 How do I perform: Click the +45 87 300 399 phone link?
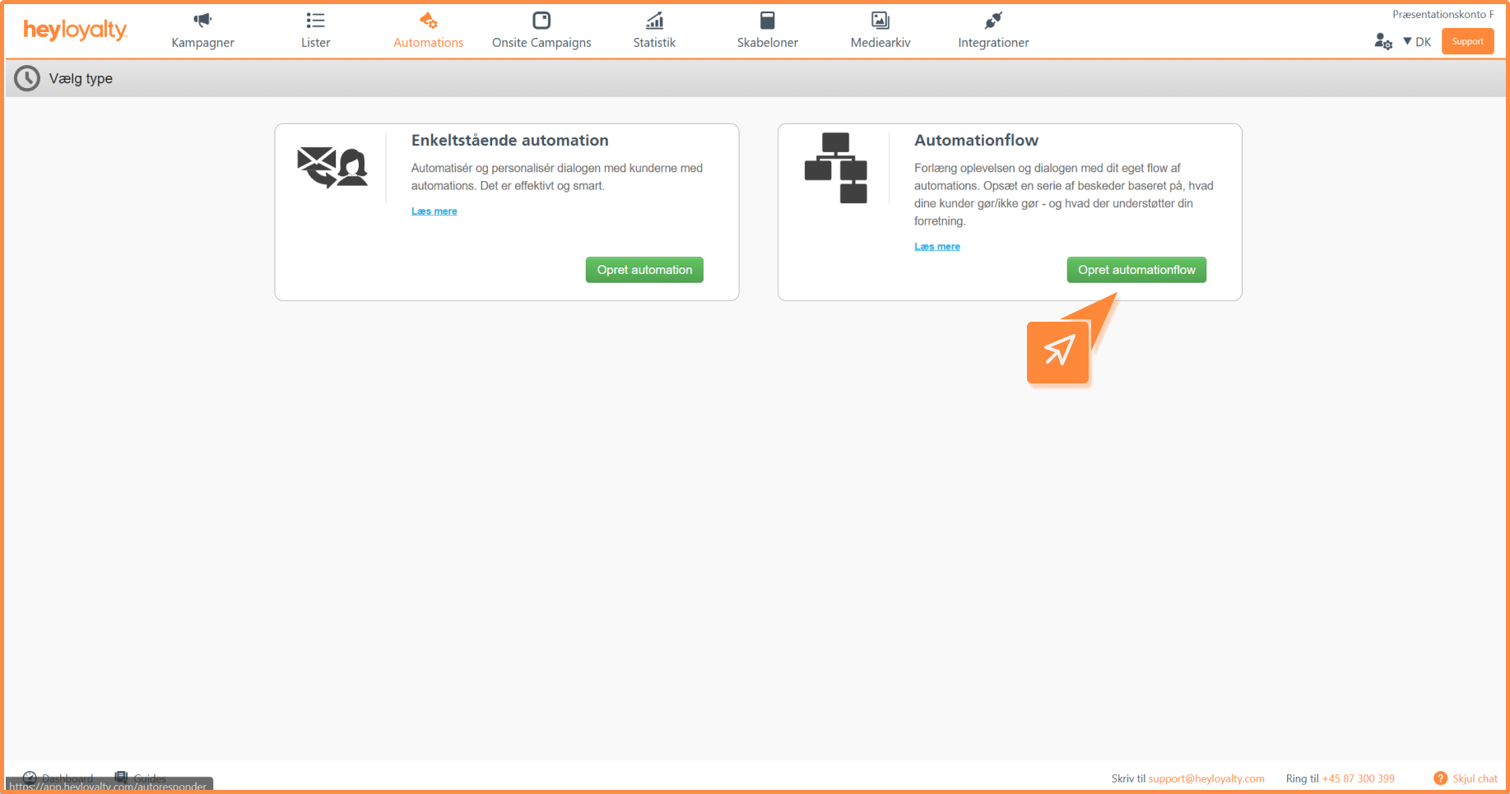pyautogui.click(x=1358, y=778)
